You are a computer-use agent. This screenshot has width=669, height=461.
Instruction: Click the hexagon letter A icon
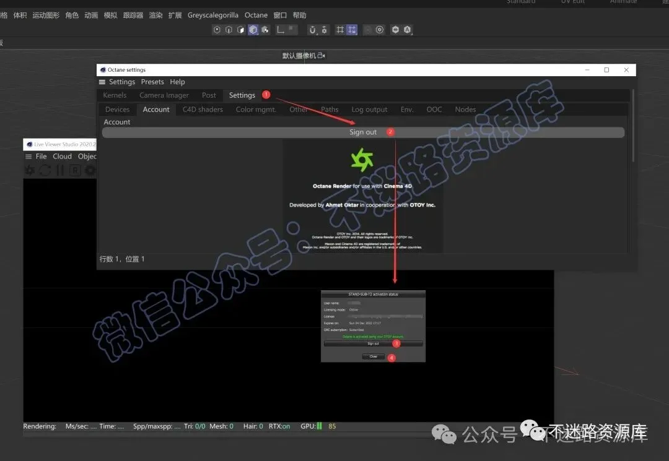(x=408, y=30)
